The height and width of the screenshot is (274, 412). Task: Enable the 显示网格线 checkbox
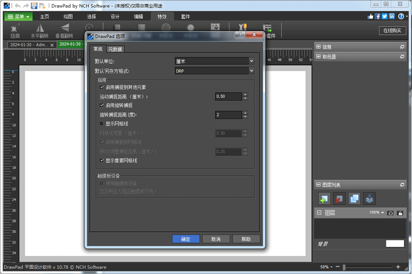(x=101, y=123)
